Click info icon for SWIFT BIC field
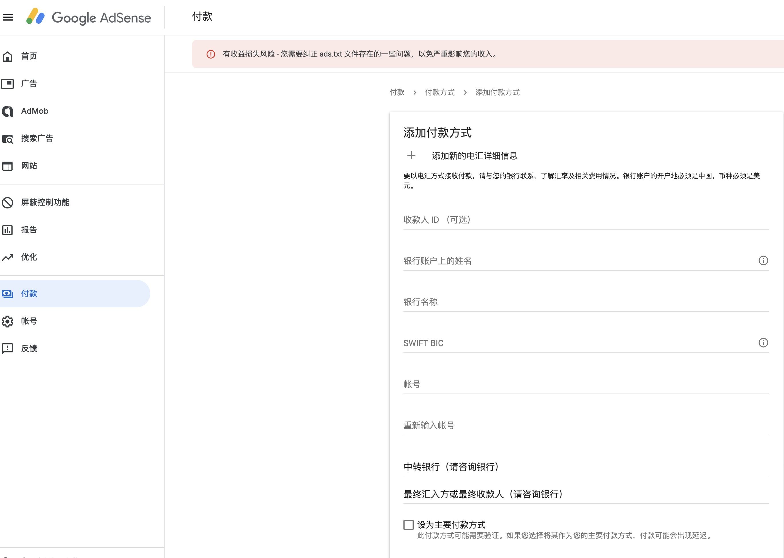 pyautogui.click(x=763, y=343)
